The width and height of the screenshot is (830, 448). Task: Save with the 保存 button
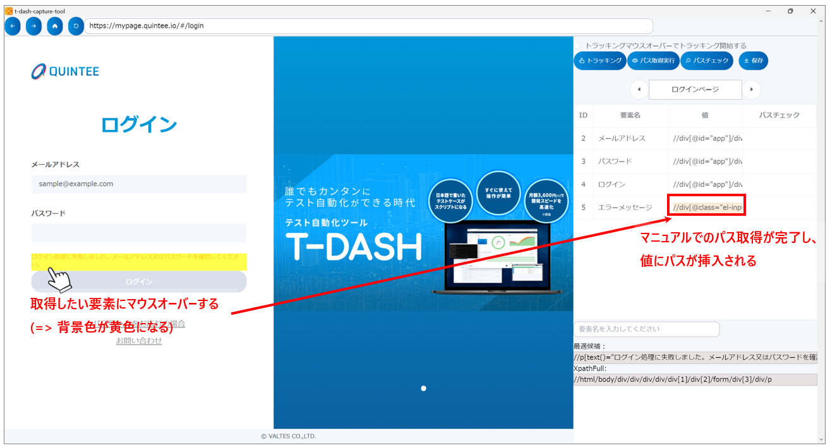point(753,61)
